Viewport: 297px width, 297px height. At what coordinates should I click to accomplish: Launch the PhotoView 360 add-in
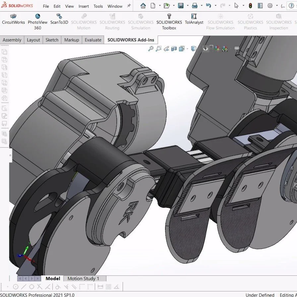coord(37,22)
